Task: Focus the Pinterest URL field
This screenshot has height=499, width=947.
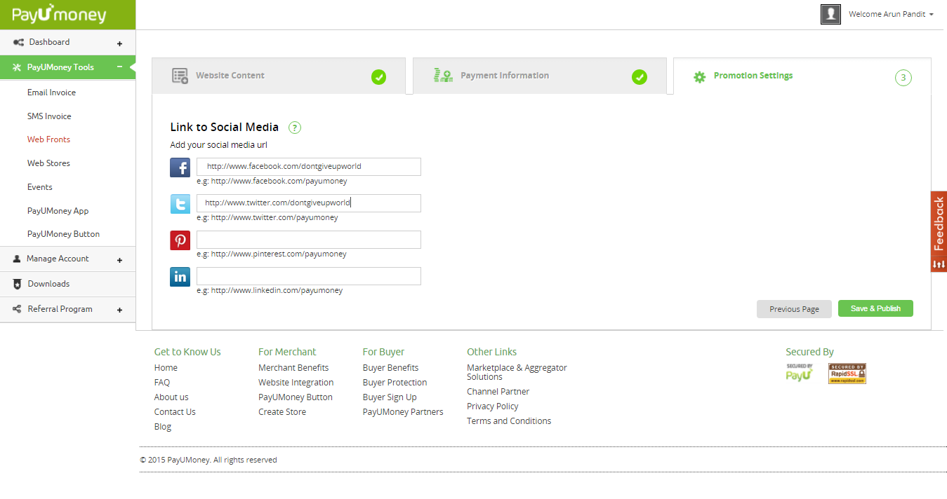Action: 309,240
